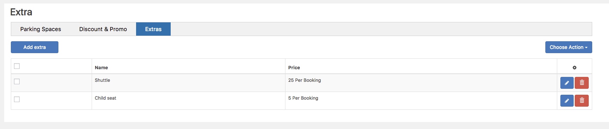Check the Child seat row checkbox
Screen dimensions: 609x129
pyautogui.click(x=17, y=99)
